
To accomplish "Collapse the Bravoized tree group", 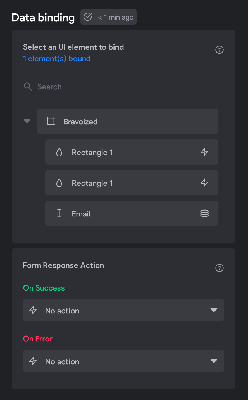I will (x=27, y=121).
